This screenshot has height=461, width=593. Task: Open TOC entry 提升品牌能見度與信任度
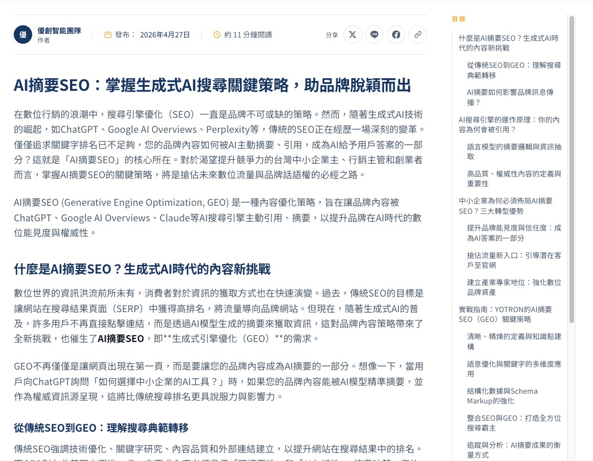[514, 233]
